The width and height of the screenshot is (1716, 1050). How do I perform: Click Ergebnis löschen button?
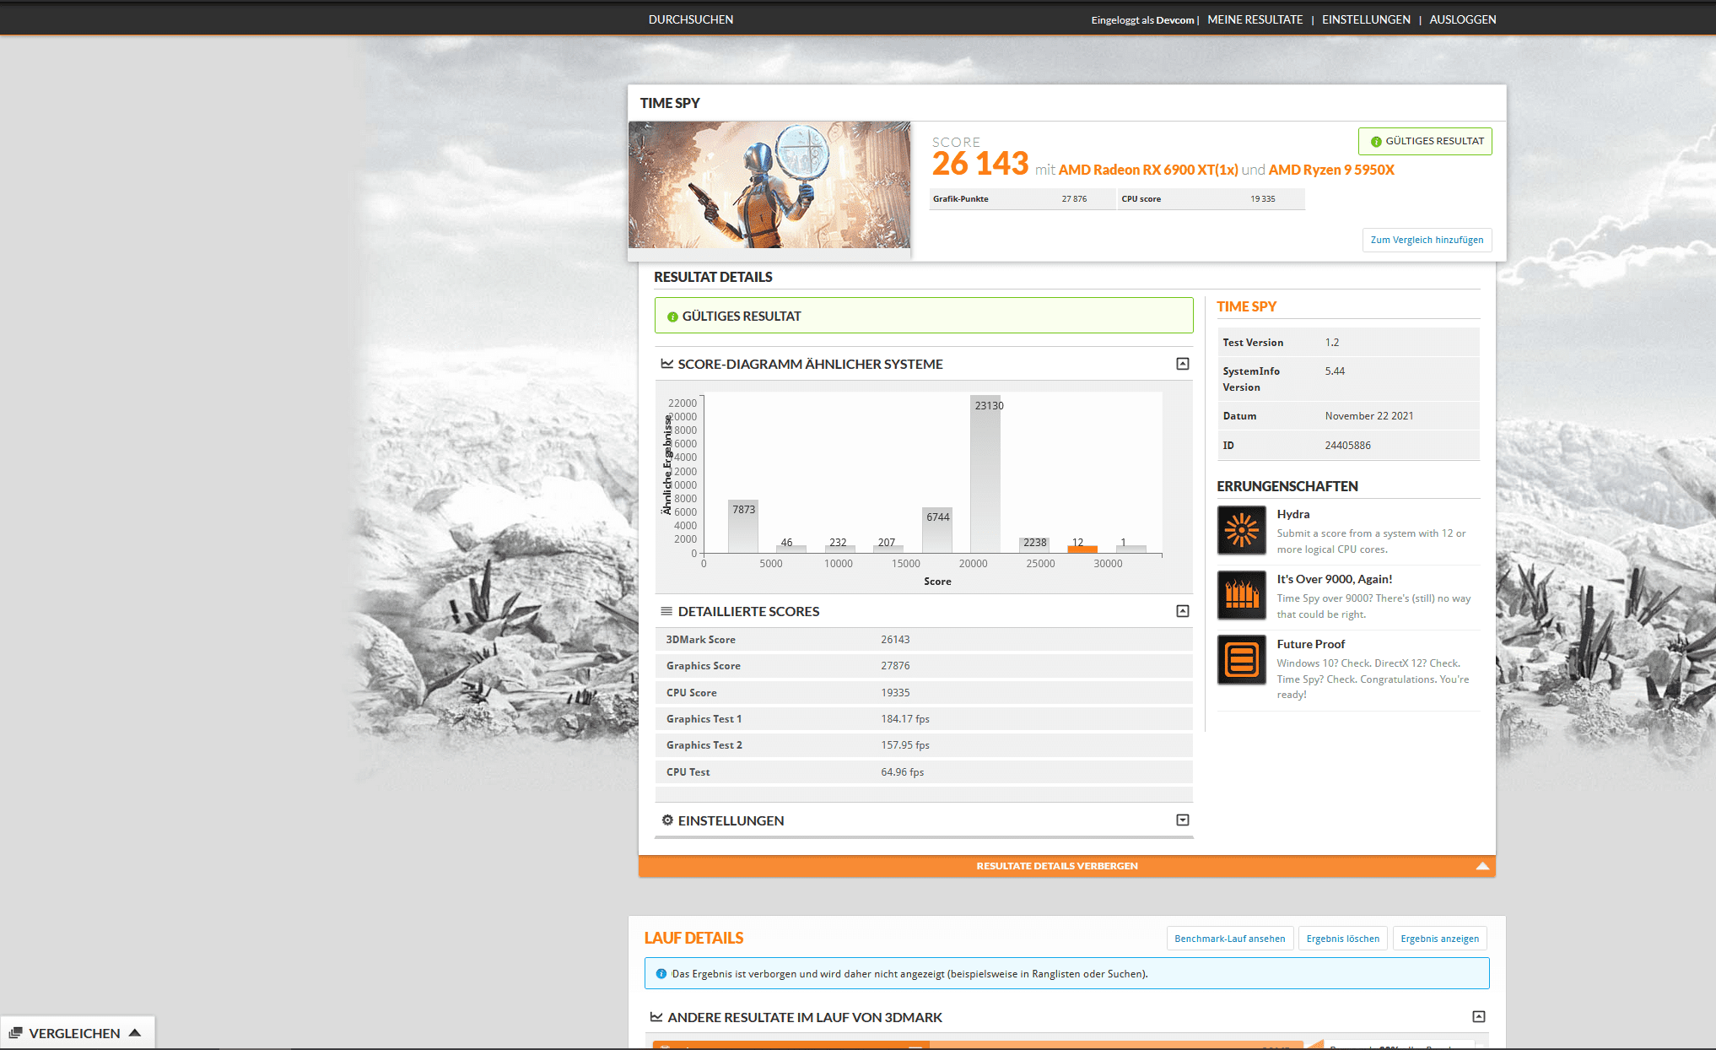(1343, 939)
